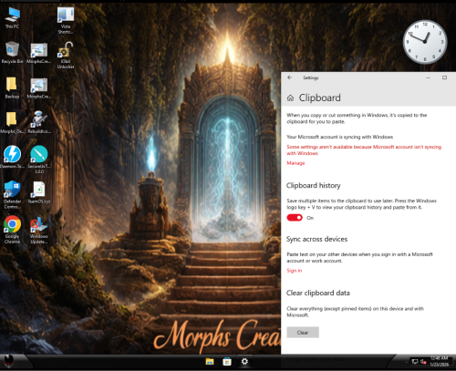
Task: Open the Recycle Bin icon
Action: coord(12,53)
